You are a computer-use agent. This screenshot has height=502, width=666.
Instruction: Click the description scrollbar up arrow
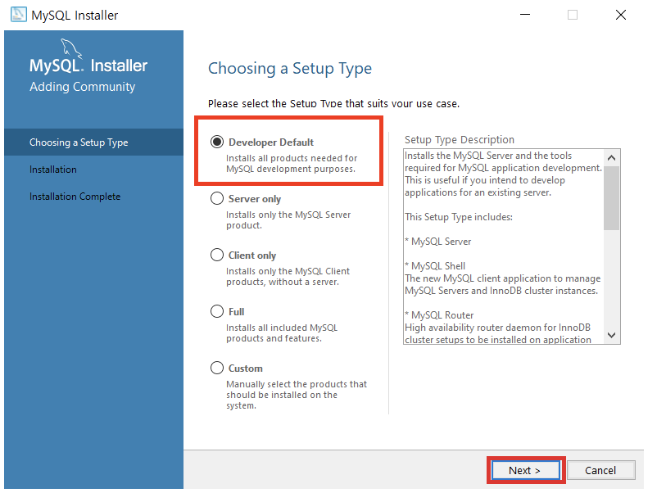(x=612, y=158)
